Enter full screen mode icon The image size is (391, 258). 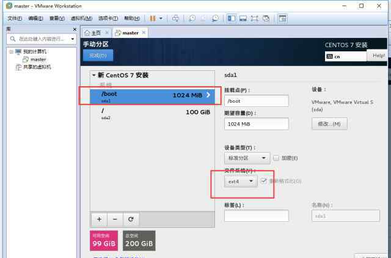pyautogui.click(x=254, y=18)
